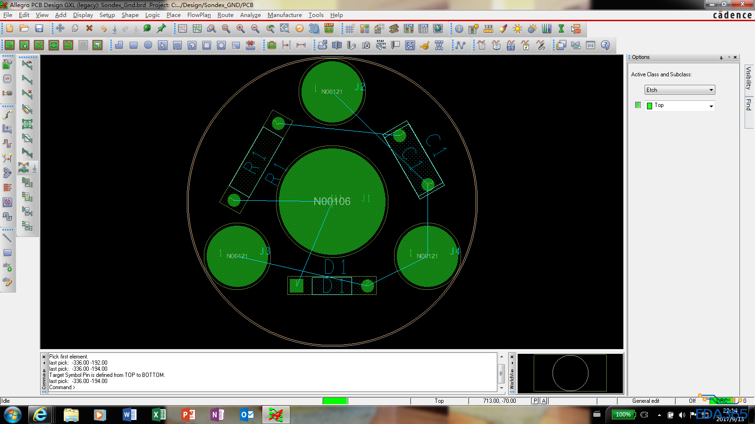Save the board with the floppy disk icon
The height and width of the screenshot is (424, 755).
[39, 29]
